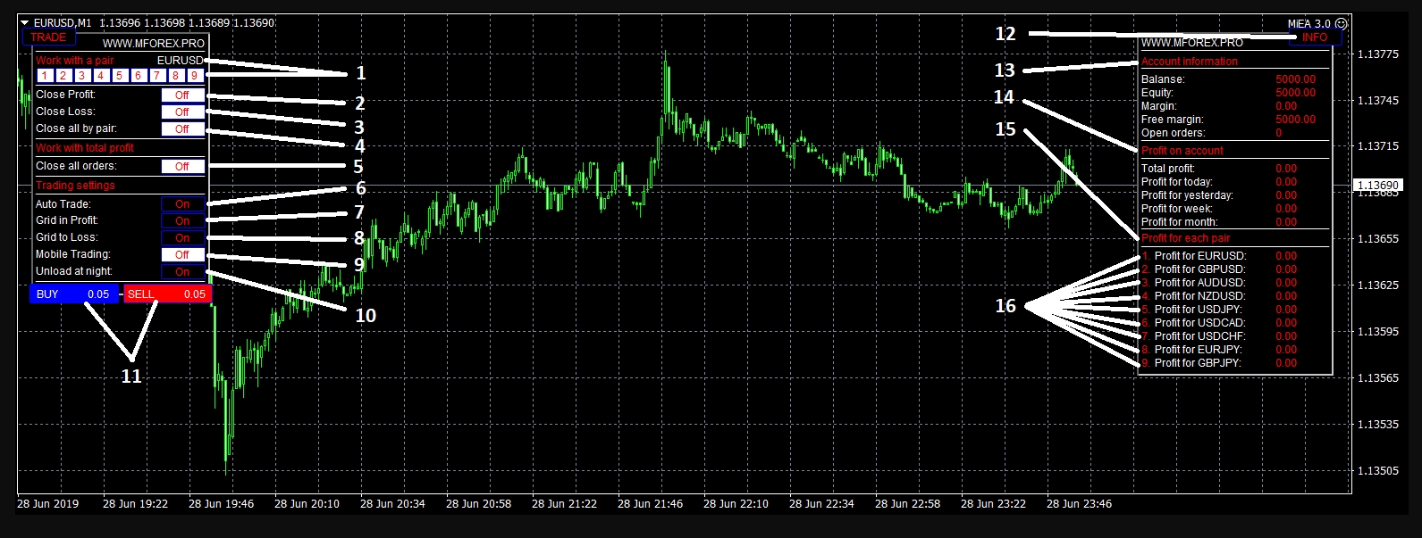This screenshot has height=538, width=1422.
Task: Toggle the Close Loss switch
Action: pyautogui.click(x=182, y=112)
